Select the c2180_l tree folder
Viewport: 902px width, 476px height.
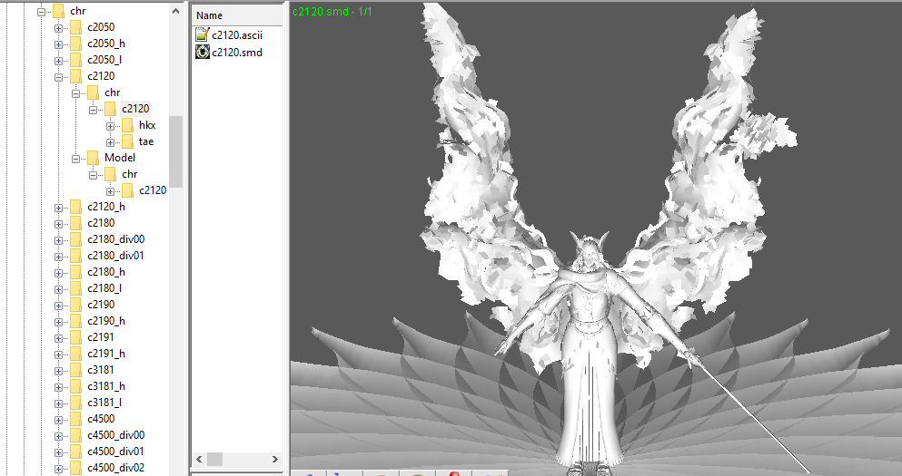pos(104,287)
